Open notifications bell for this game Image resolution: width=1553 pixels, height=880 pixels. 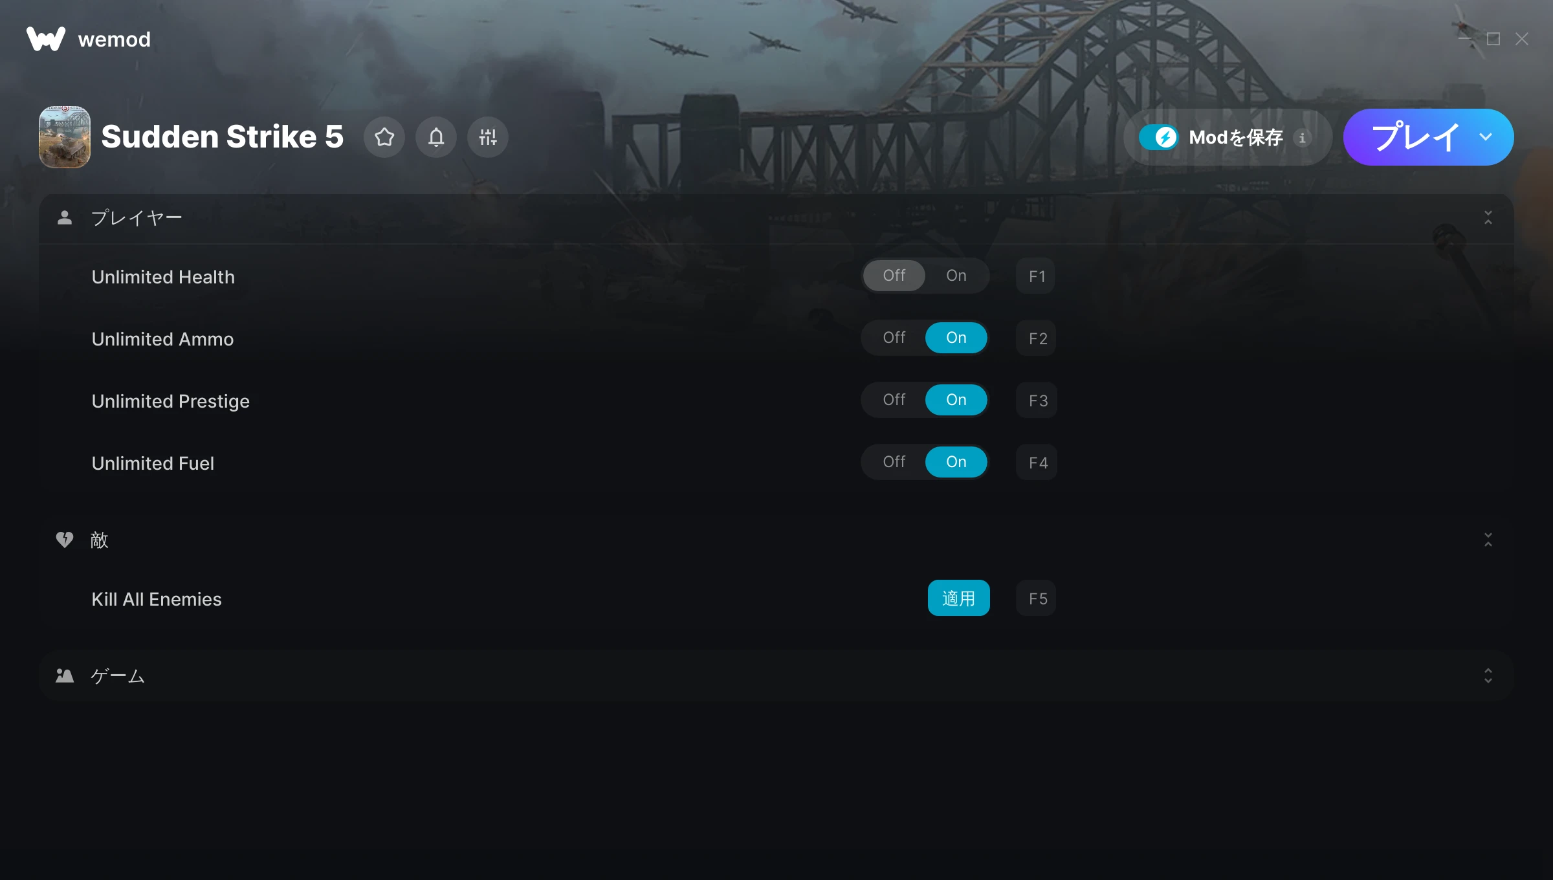436,137
